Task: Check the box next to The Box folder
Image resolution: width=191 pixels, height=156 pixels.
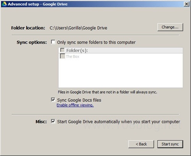Action: click(62, 56)
